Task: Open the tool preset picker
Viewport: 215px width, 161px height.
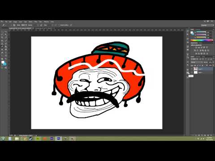Action: (x=4, y=25)
